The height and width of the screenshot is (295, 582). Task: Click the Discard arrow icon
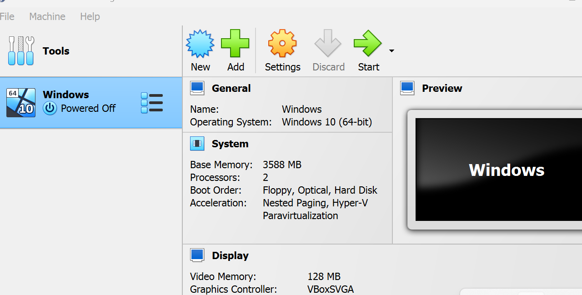click(328, 44)
